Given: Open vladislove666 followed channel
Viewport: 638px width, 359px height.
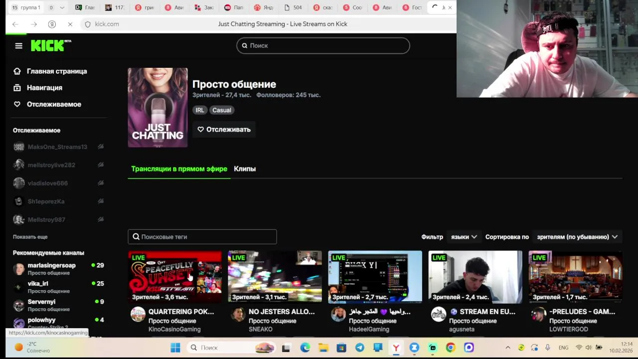Looking at the screenshot, I should tap(48, 183).
